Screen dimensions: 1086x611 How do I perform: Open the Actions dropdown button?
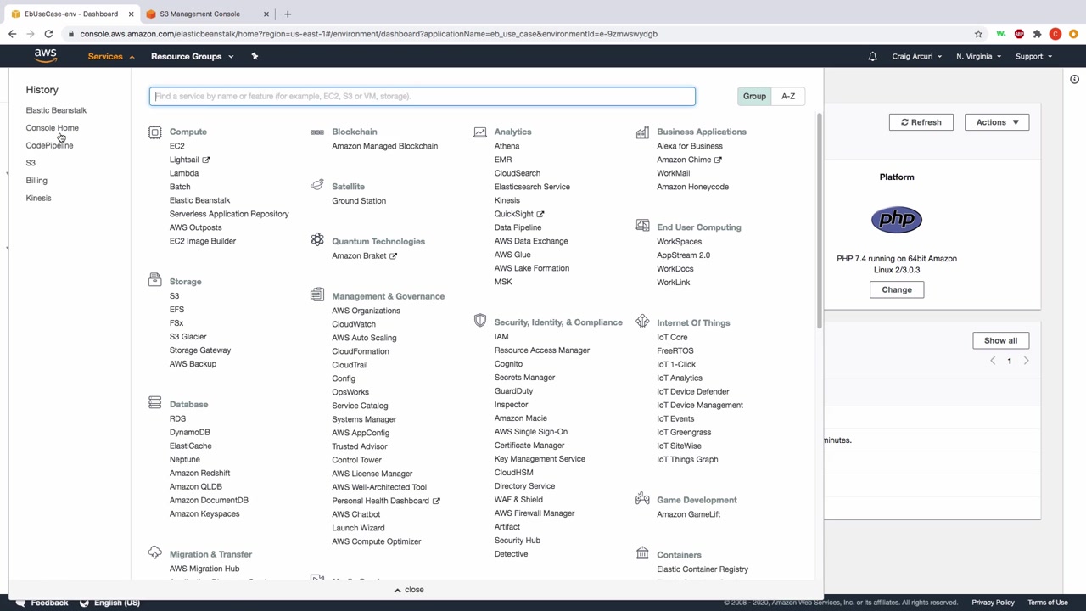click(x=997, y=122)
